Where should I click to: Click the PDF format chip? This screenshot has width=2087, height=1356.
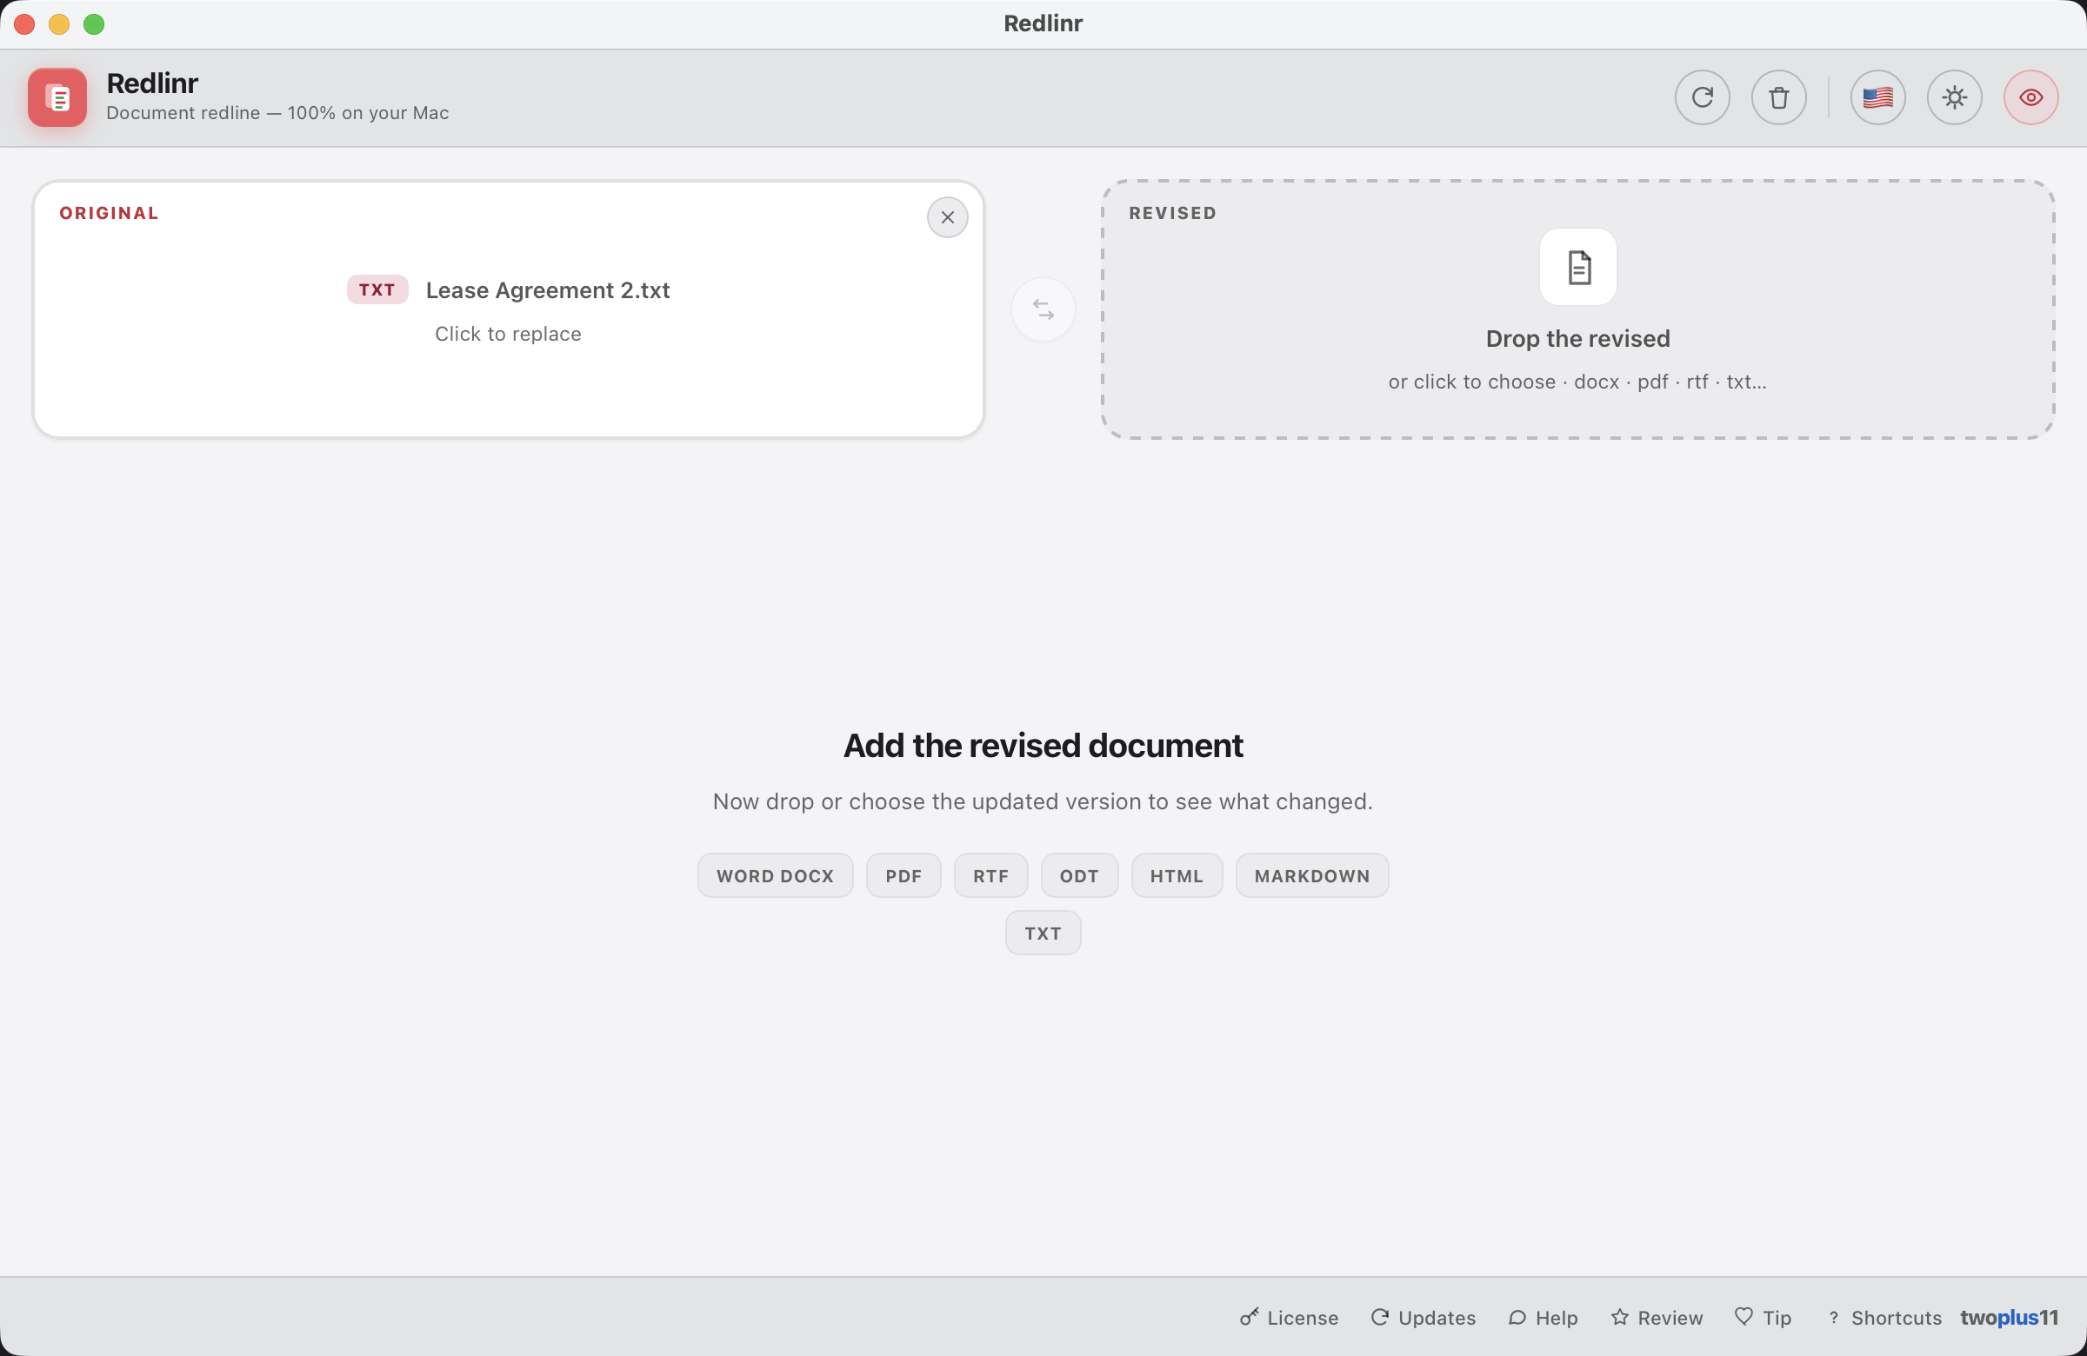[x=903, y=875]
